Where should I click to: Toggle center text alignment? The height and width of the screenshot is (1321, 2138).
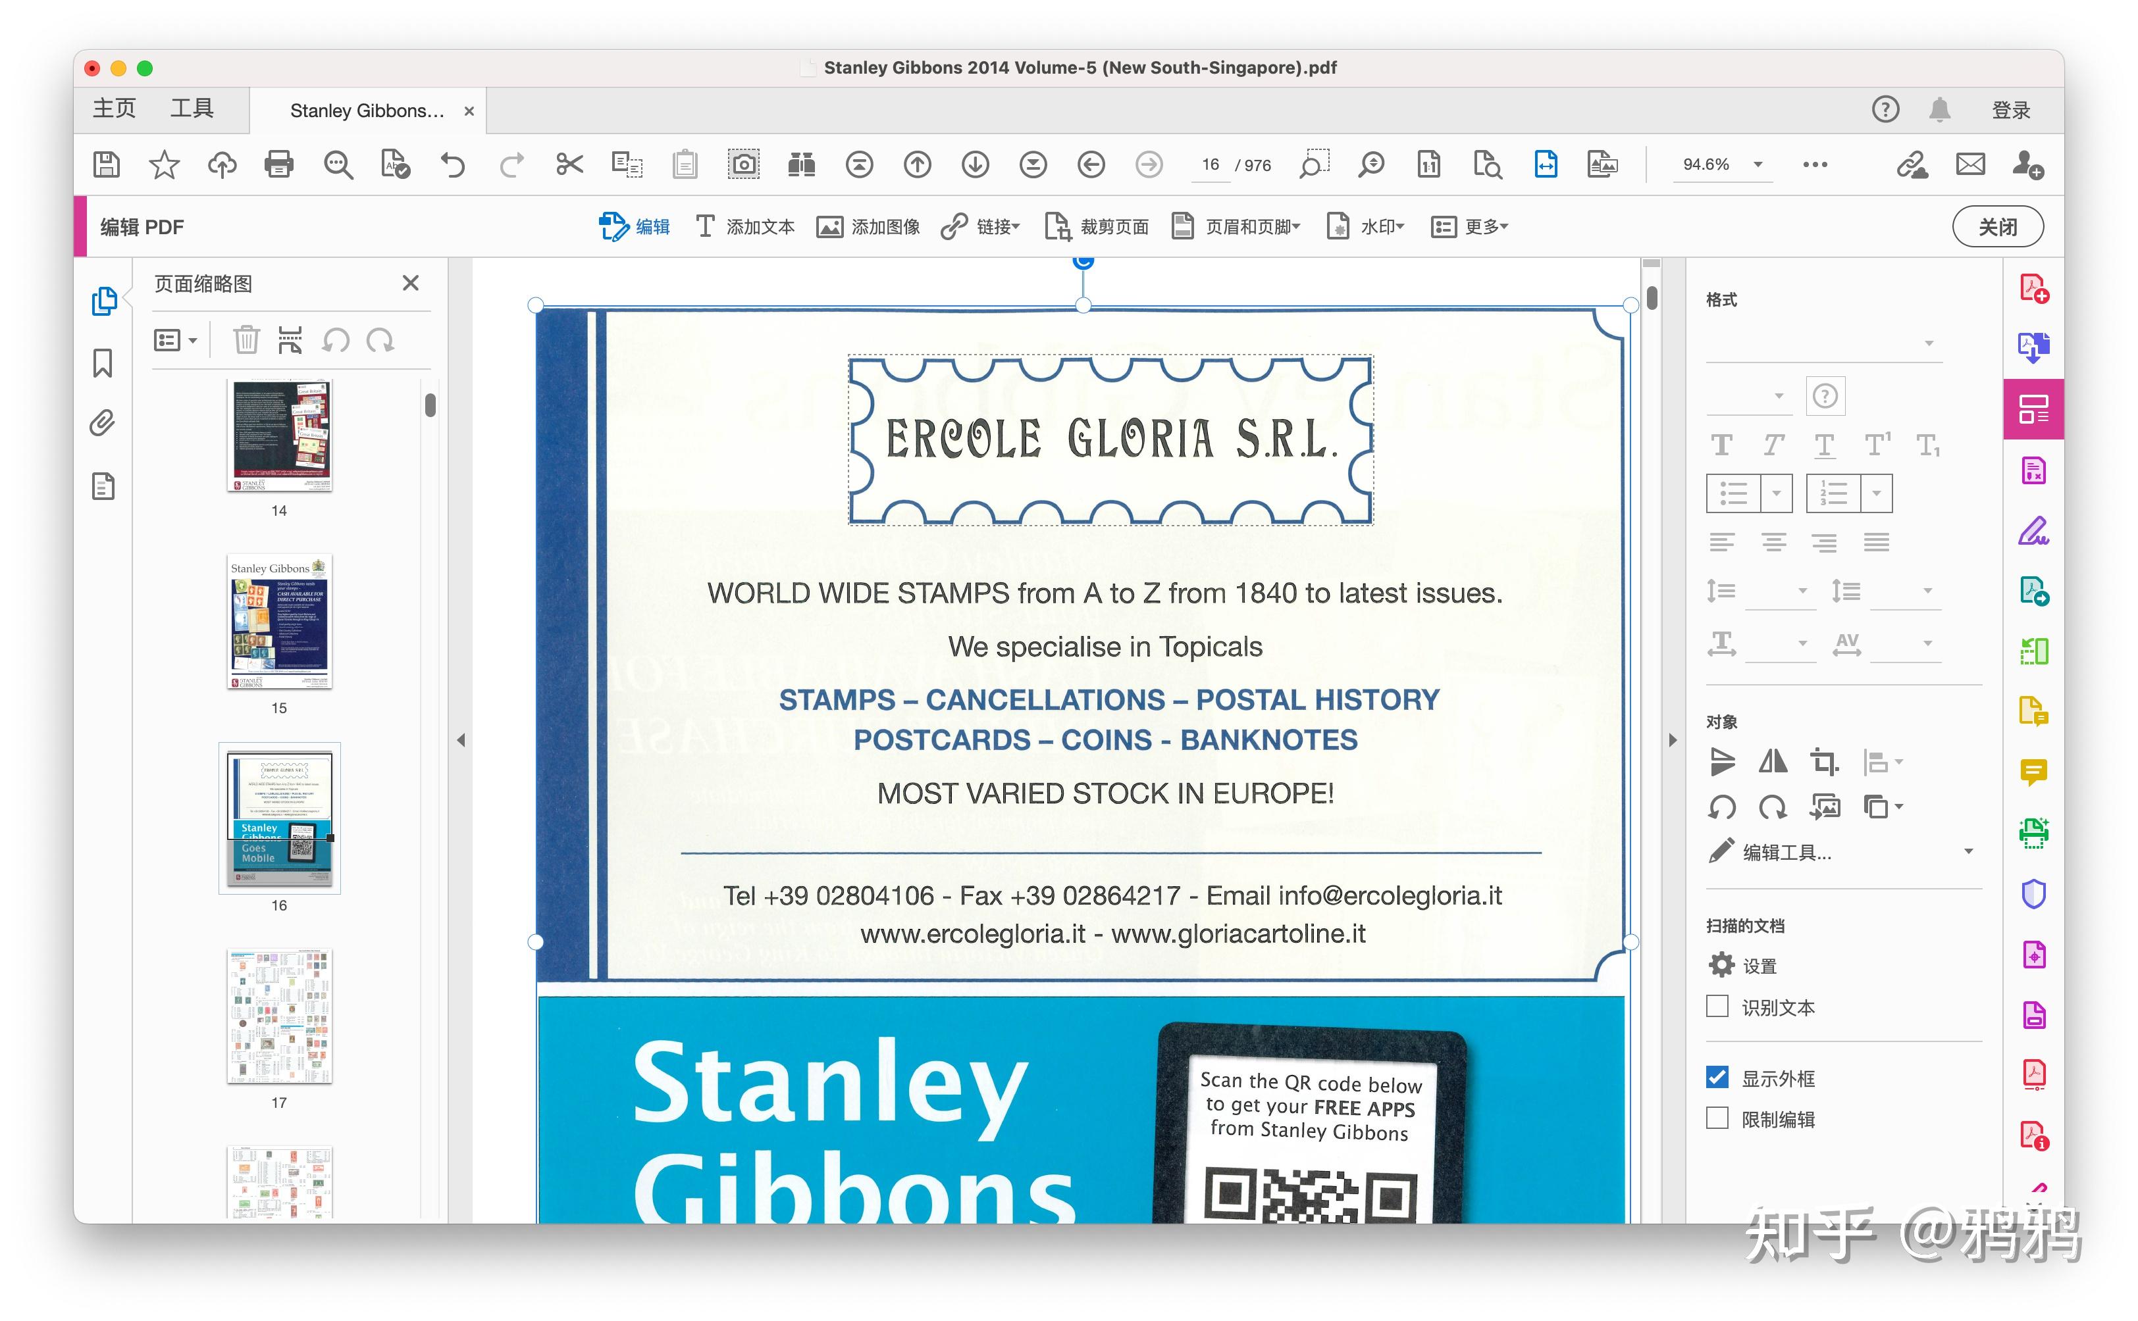click(1773, 543)
